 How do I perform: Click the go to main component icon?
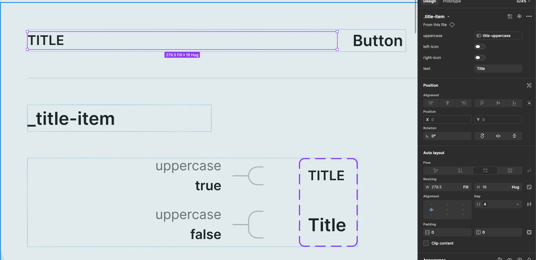(x=519, y=16)
